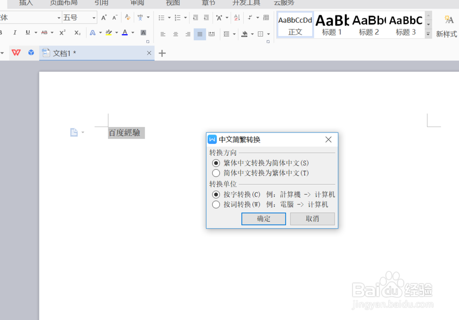
Task: Open a new document tab with plus
Action: 162,53
